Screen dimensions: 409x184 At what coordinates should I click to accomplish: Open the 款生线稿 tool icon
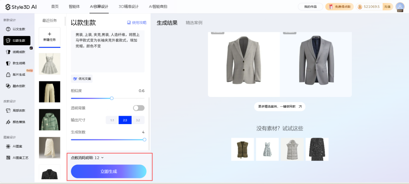pyautogui.click(x=8, y=63)
